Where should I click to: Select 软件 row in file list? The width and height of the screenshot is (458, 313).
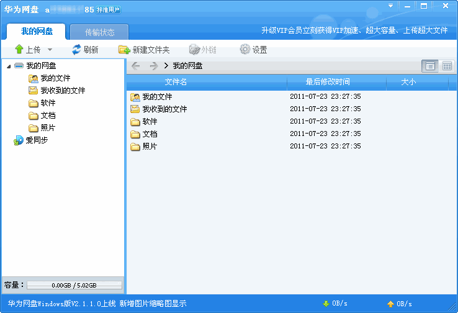pyautogui.click(x=292, y=122)
